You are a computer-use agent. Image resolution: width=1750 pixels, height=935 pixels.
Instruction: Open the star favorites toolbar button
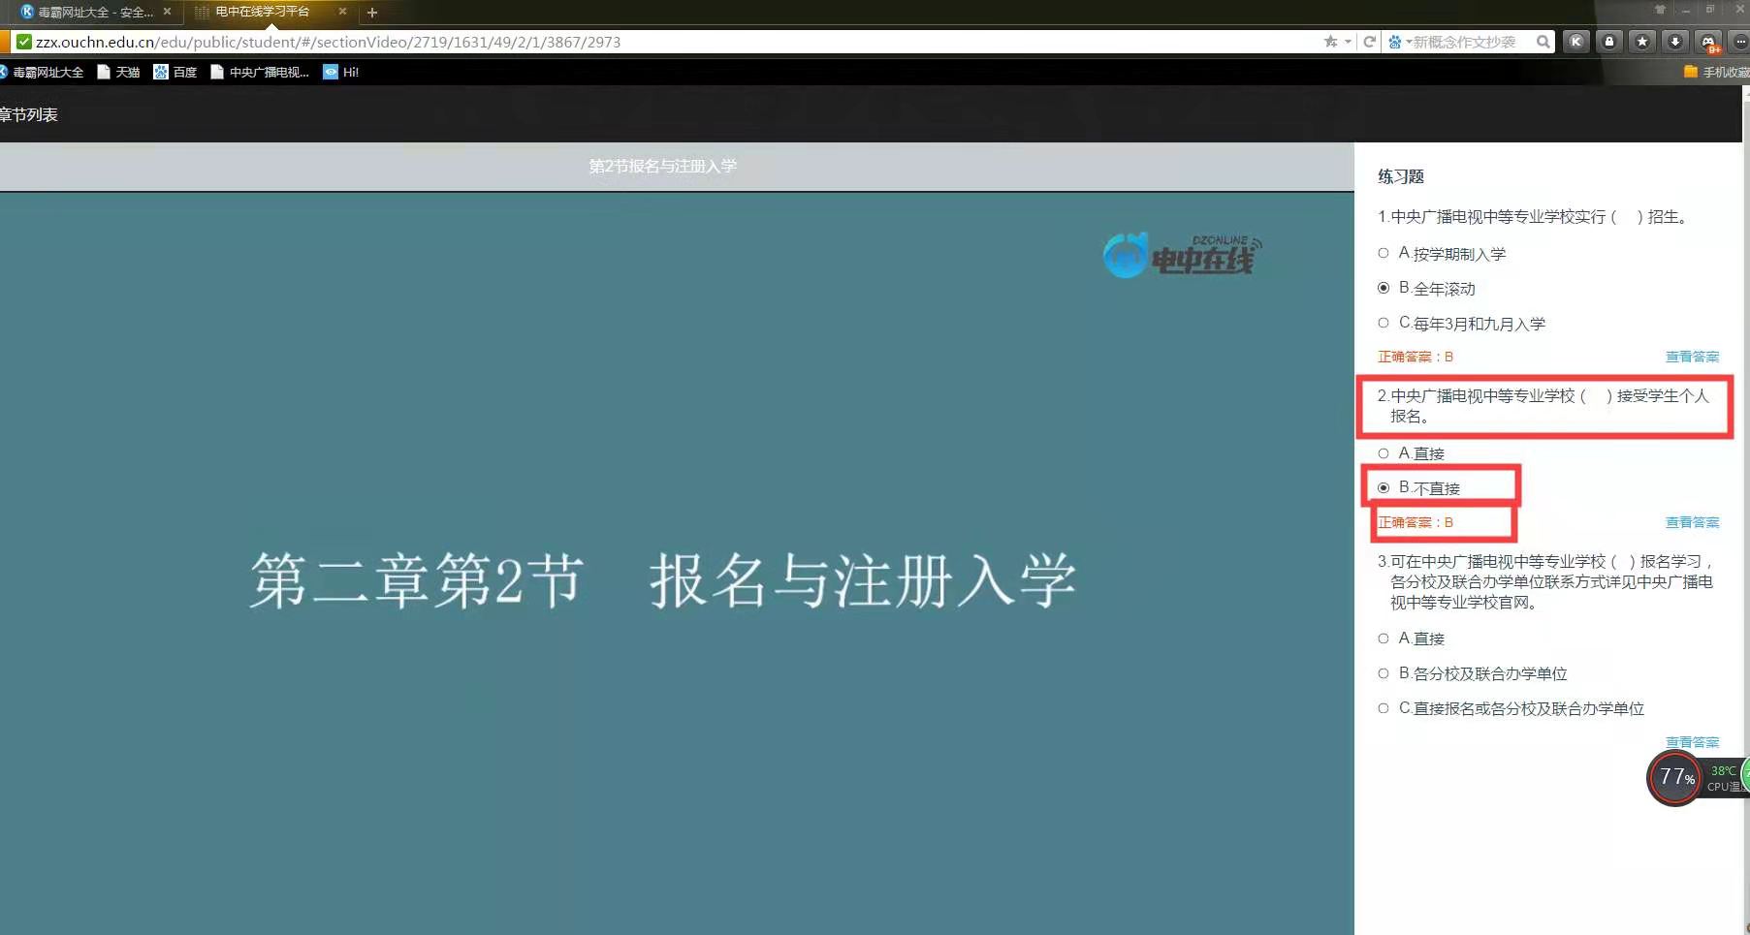[x=1642, y=42]
